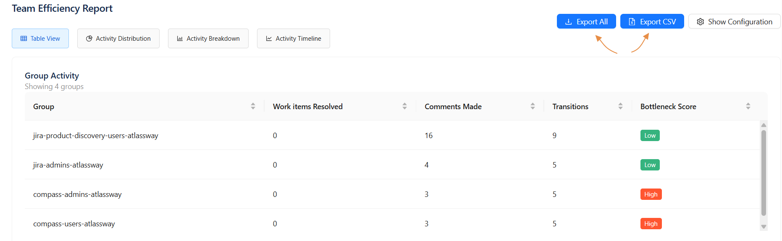This screenshot has height=241, width=782.
Task: Click the line chart icon in Activity Timeline
Action: coord(269,39)
